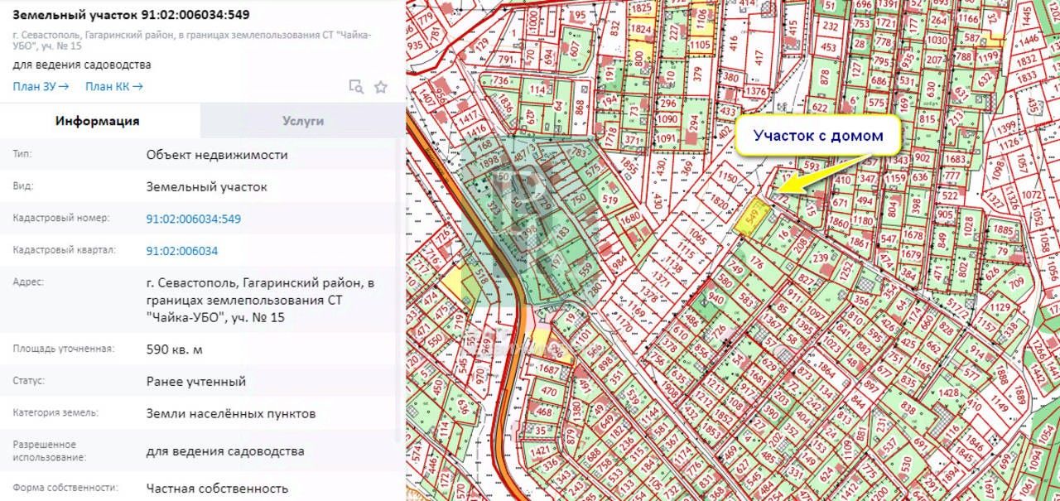This screenshot has width=1060, height=501.
Task: Click the map search icon beside the star
Action: [x=356, y=87]
